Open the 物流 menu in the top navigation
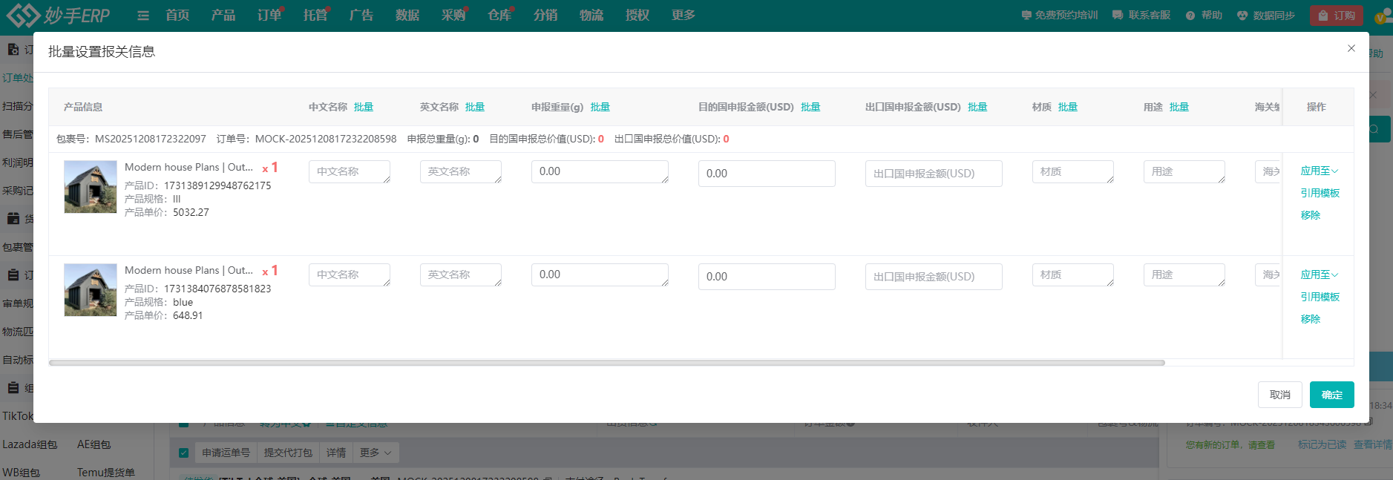This screenshot has width=1393, height=480. pos(591,16)
